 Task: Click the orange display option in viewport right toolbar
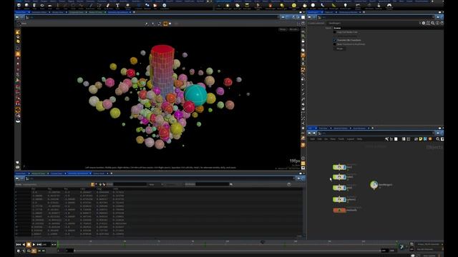pyautogui.click(x=303, y=55)
